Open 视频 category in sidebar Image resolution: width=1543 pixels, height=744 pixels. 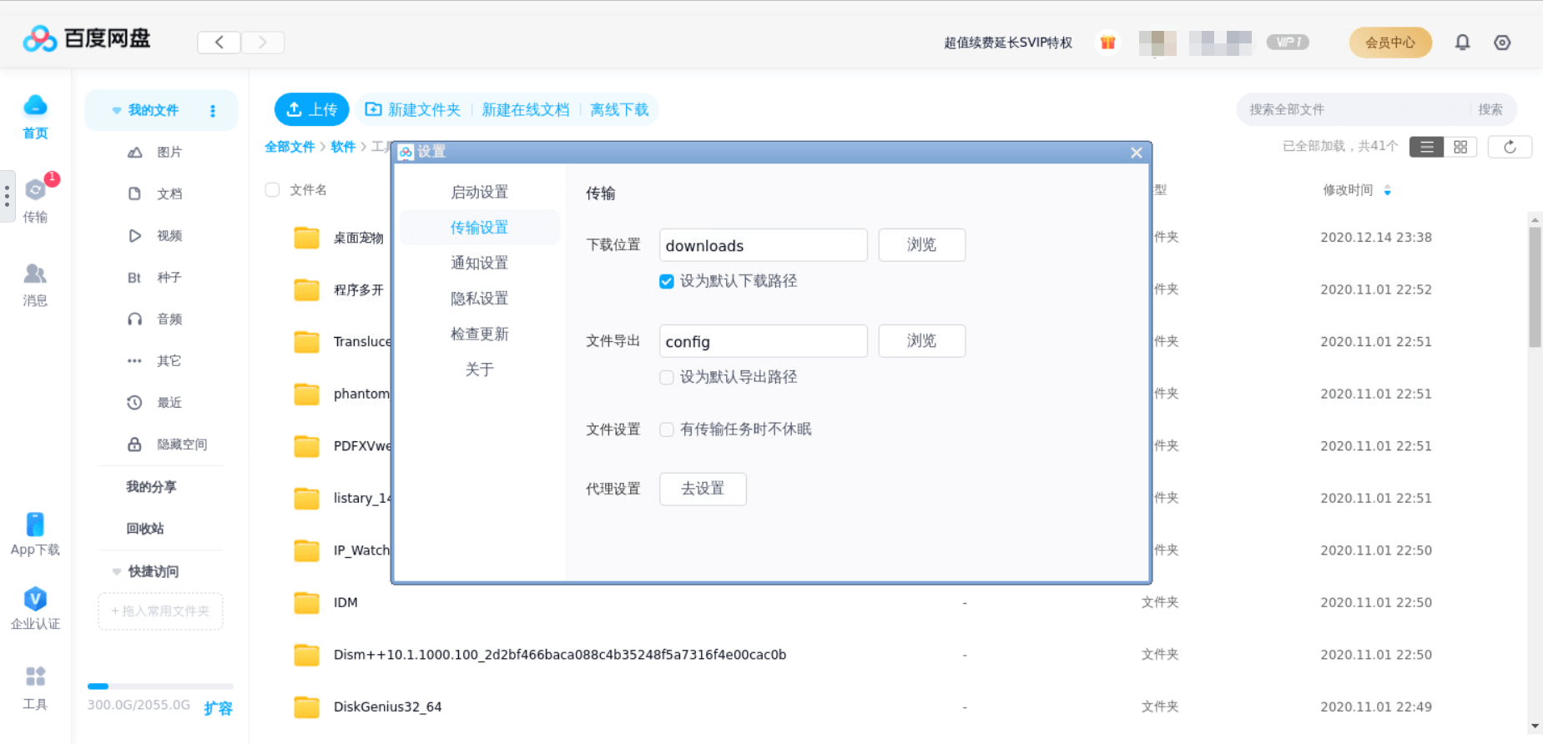pos(154,235)
